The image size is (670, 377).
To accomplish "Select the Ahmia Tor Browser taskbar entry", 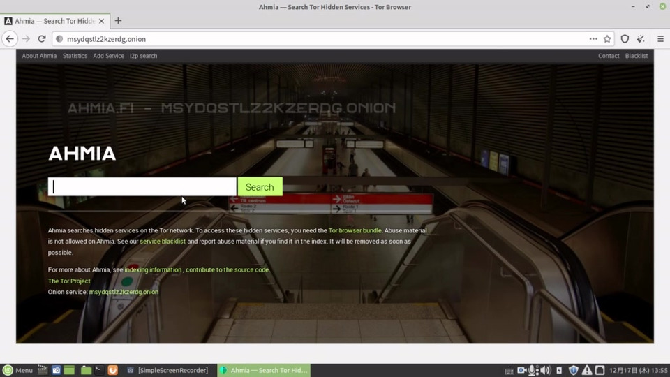I will pyautogui.click(x=264, y=370).
